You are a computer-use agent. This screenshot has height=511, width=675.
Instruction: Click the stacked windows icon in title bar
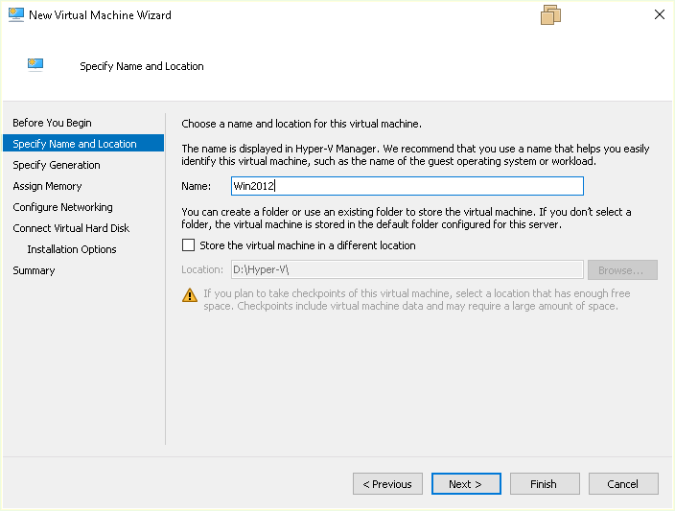[x=550, y=15]
